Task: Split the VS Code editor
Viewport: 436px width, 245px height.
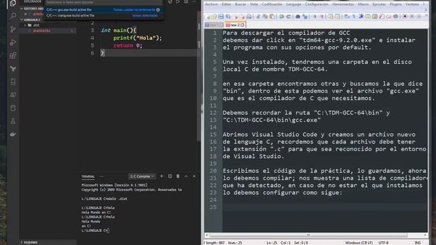Action: (x=186, y=1)
